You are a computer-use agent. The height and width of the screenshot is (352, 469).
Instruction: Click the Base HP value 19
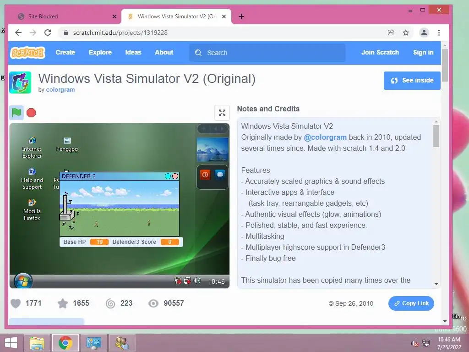pos(99,242)
